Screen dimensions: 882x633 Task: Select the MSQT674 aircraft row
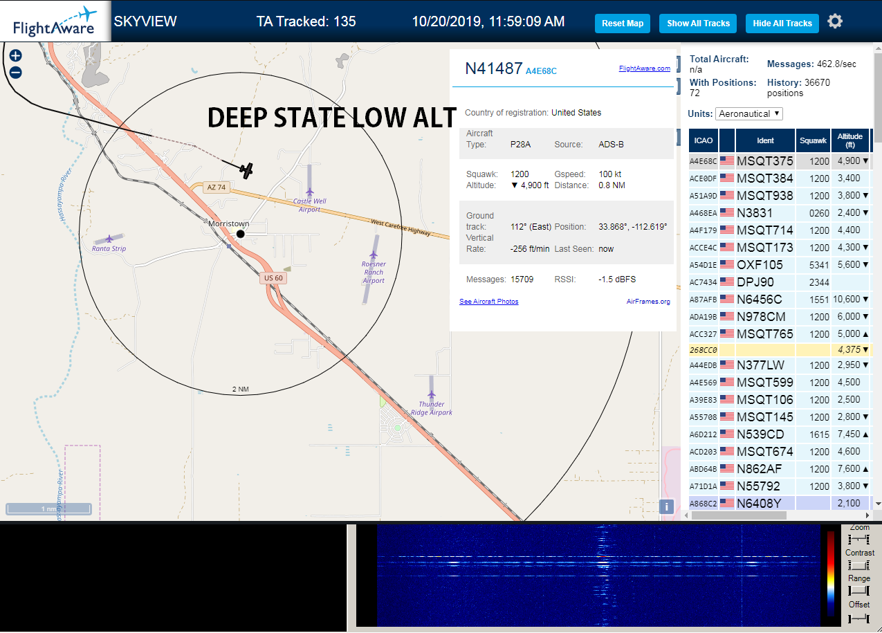[x=780, y=452]
